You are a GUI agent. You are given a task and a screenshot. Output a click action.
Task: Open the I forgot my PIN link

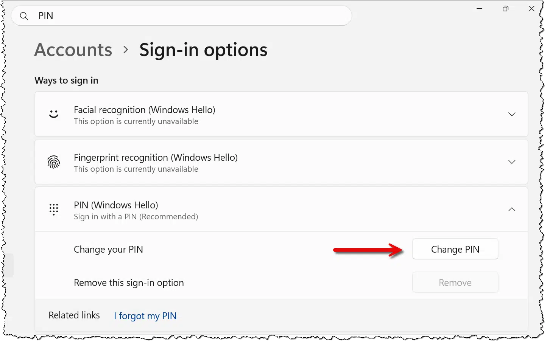(x=145, y=316)
